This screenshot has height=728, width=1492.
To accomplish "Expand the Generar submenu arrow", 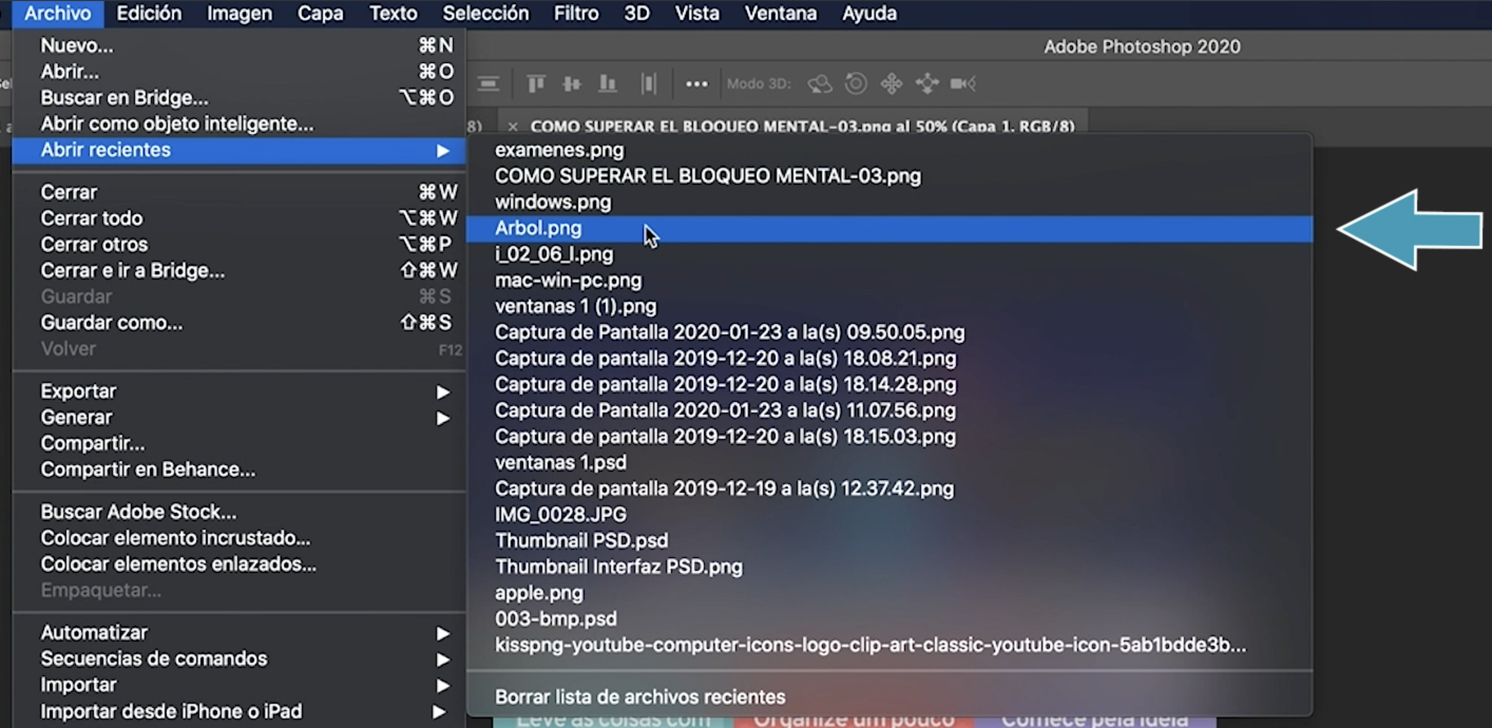I will (x=443, y=418).
